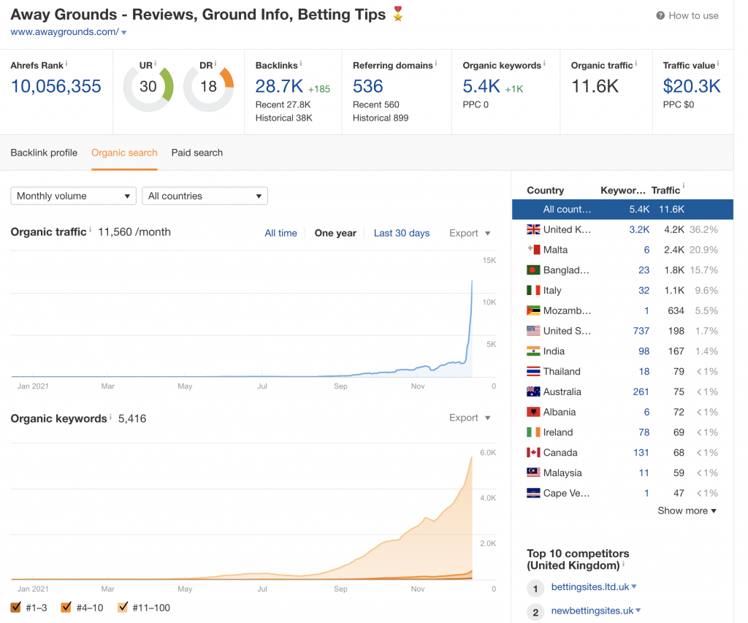Image resolution: width=748 pixels, height=623 pixels.
Task: Open United Kingdom's 3.2K keywords count
Action: [x=639, y=229]
